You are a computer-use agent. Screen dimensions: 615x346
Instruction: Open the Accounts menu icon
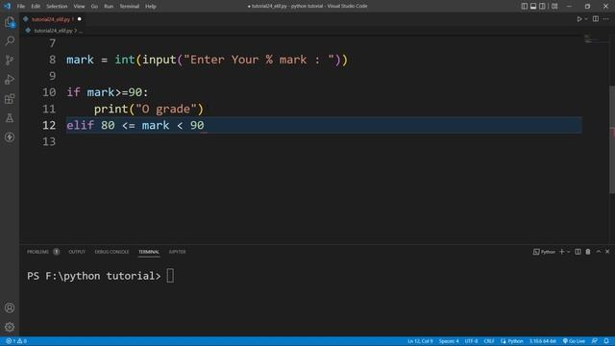[x=10, y=308]
